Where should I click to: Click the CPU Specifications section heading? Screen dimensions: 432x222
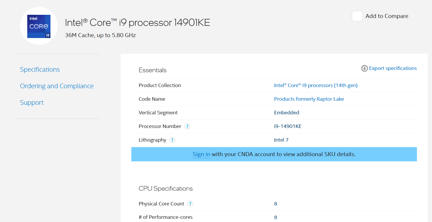tap(166, 189)
